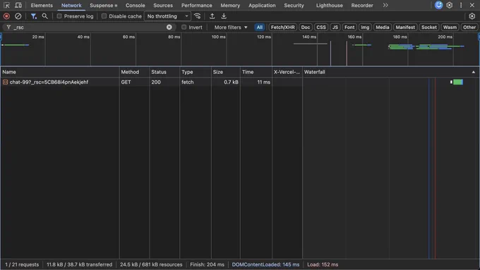480x270 pixels.
Task: Clear the network log
Action: pyautogui.click(x=18, y=16)
